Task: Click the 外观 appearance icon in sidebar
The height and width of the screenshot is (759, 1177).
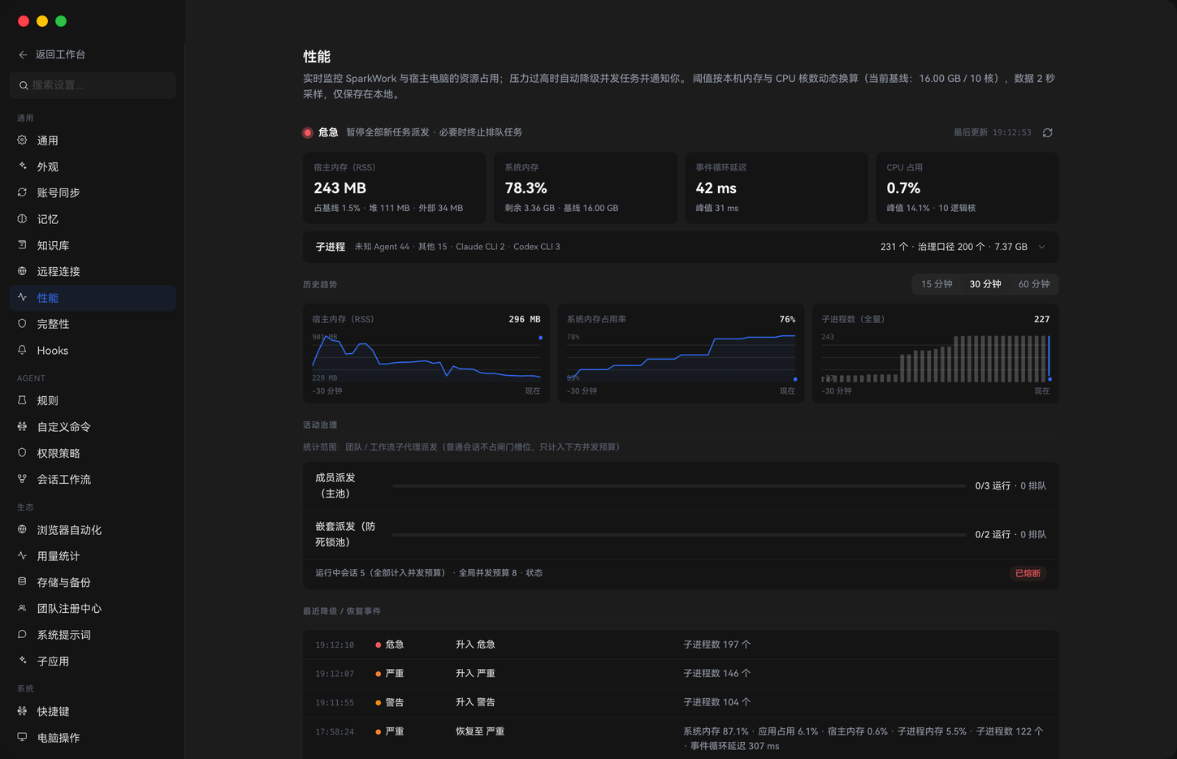Action: (x=22, y=166)
